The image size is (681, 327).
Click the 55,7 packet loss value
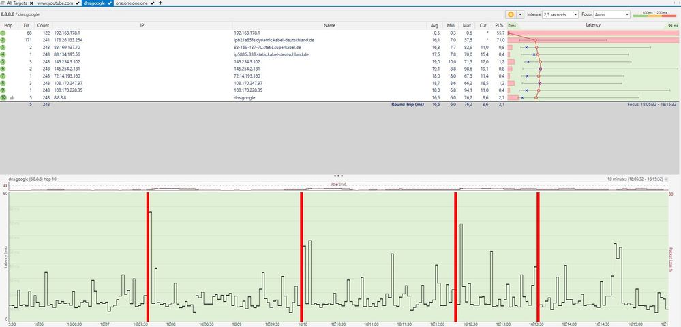click(501, 33)
